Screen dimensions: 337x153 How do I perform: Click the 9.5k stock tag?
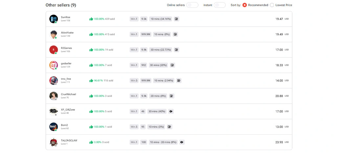144,19
